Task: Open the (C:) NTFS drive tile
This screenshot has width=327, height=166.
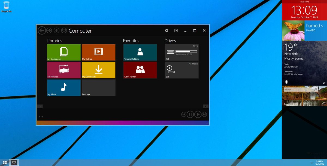Action: coord(182,52)
